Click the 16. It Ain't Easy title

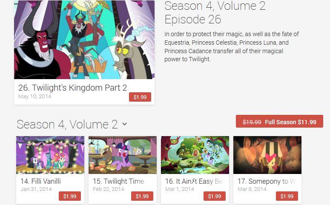pyautogui.click(x=195, y=181)
